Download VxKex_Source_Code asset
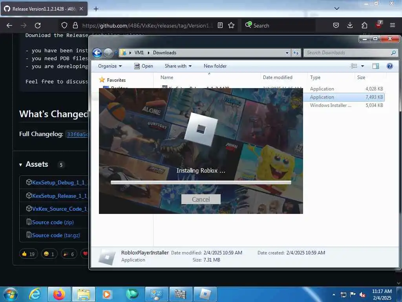Image resolution: width=402 pixels, height=302 pixels. (60, 209)
